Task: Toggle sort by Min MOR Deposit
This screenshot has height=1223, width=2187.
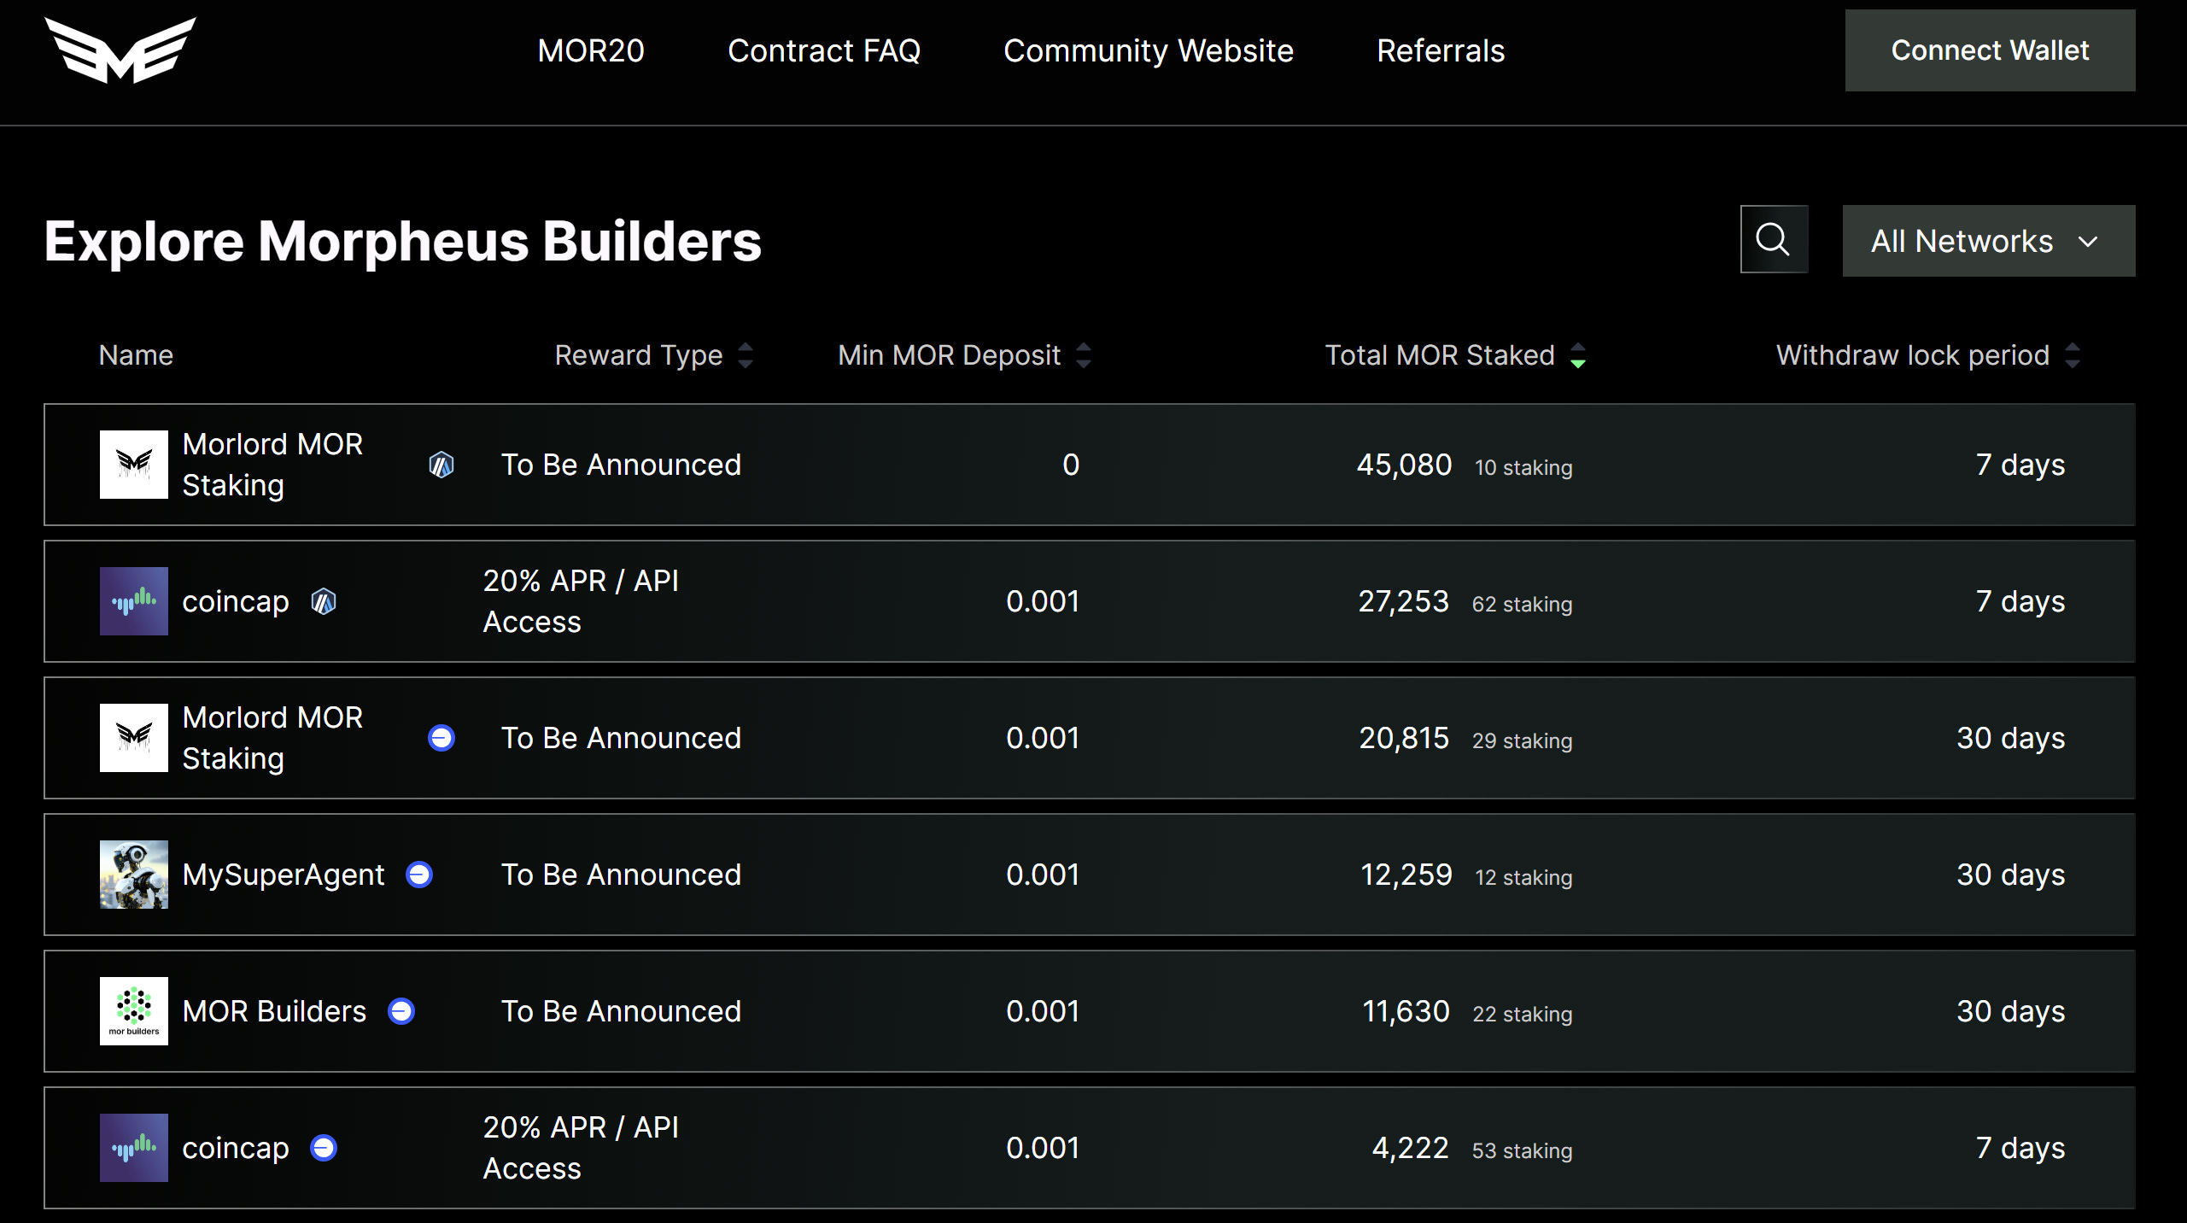Action: pyautogui.click(x=1084, y=355)
